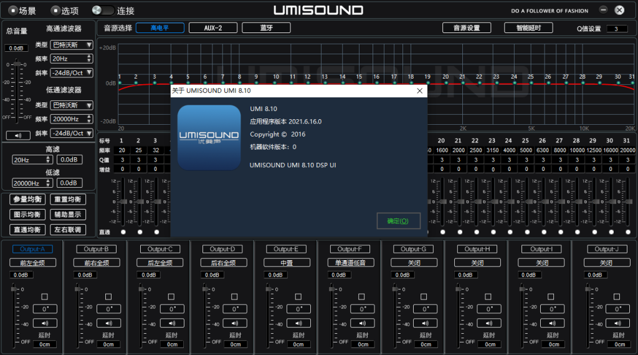Screen dimensions: 638x355
Task: Toggle Output-C phase checkbox
Action: point(171,297)
